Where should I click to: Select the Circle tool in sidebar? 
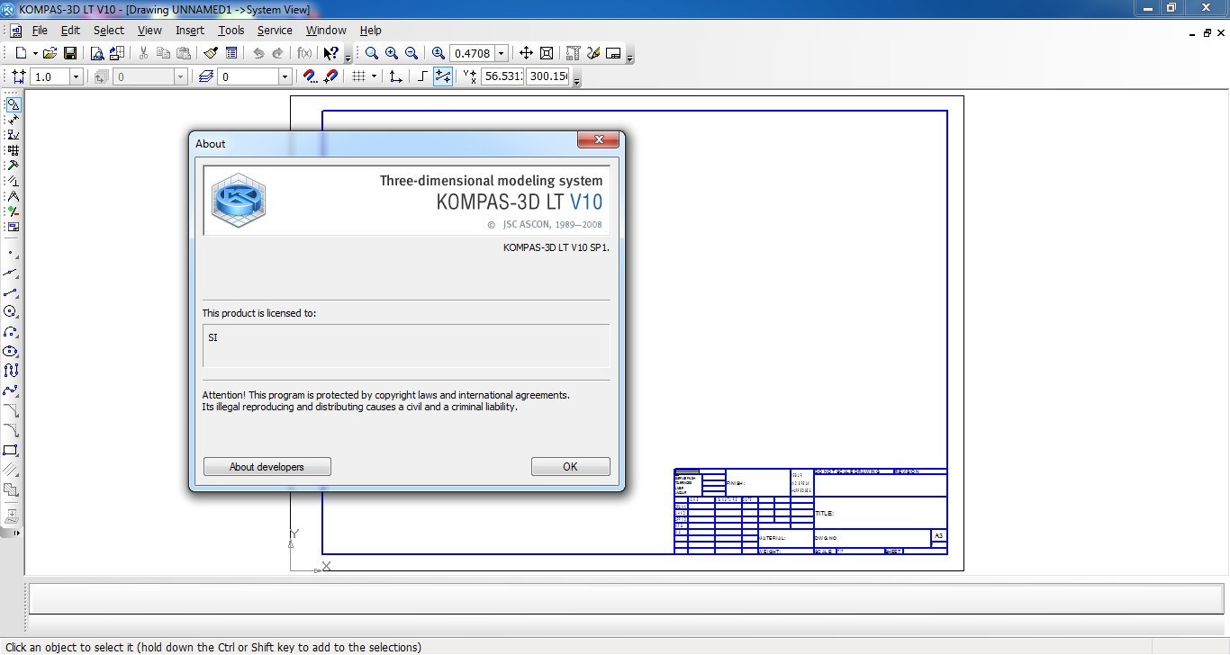click(11, 312)
